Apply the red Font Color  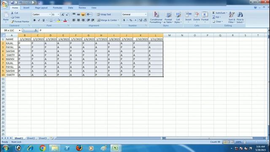pyautogui.click(x=65, y=20)
